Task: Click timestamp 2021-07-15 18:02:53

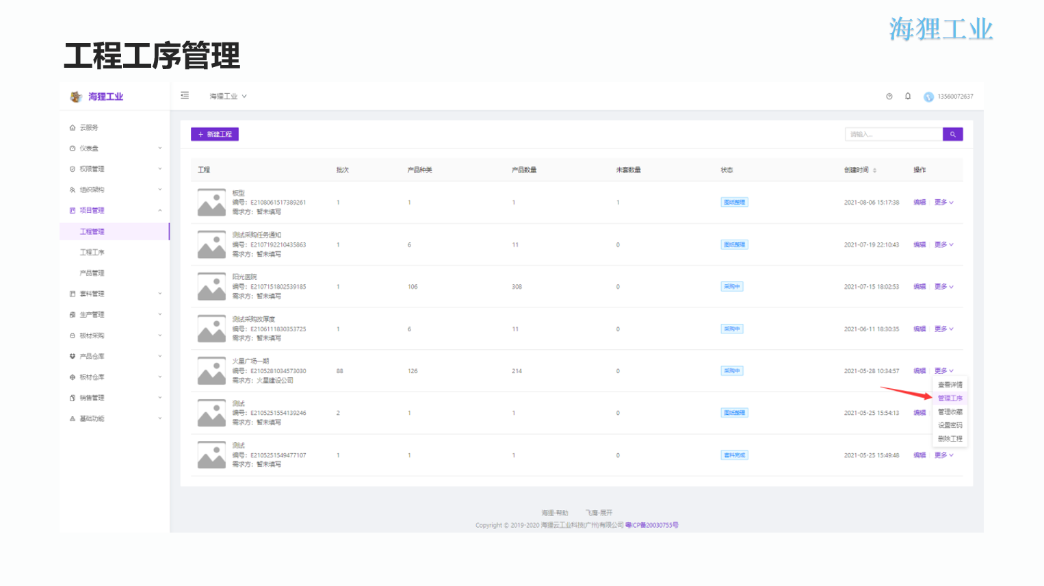Action: pos(872,287)
